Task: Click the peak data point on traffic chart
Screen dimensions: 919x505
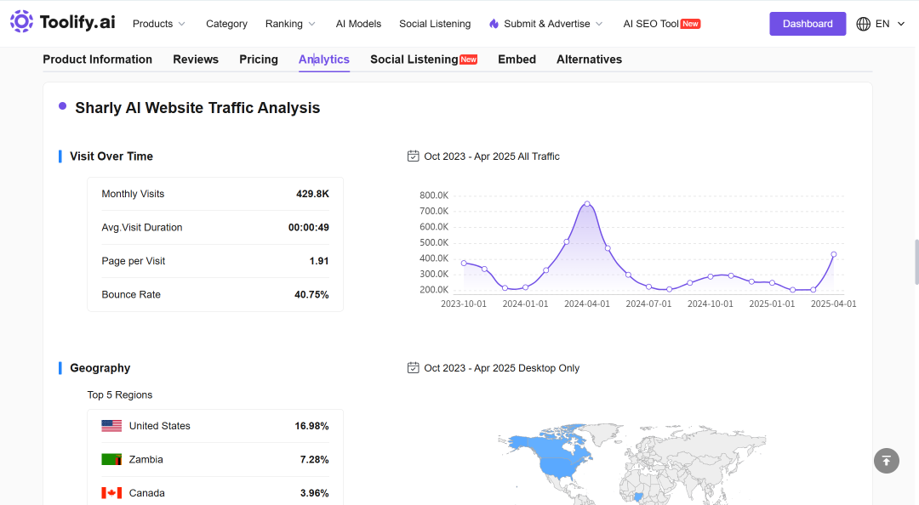Action: pyautogui.click(x=587, y=204)
